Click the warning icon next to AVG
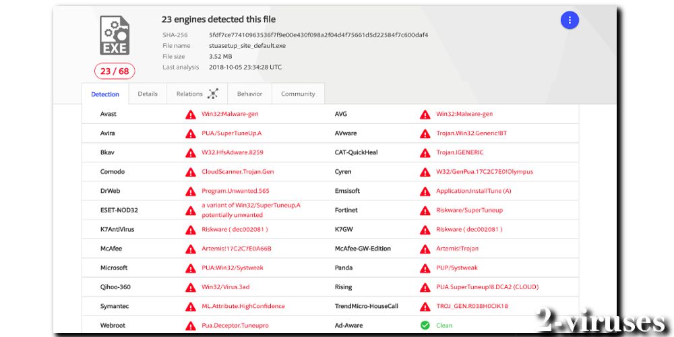Viewport: 674px width, 337px height. (x=425, y=115)
